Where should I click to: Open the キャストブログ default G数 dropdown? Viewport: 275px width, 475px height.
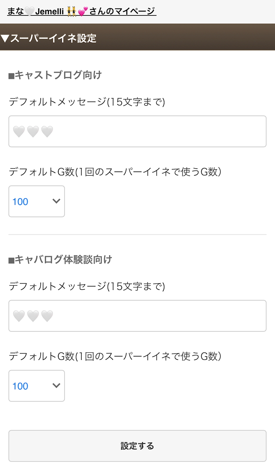(36, 201)
